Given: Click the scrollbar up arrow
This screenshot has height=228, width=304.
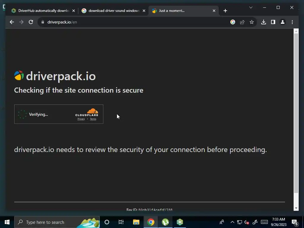Looking at the screenshot, I should (x=296, y=31).
